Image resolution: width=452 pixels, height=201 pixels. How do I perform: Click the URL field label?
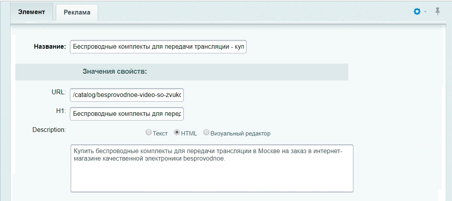click(59, 92)
